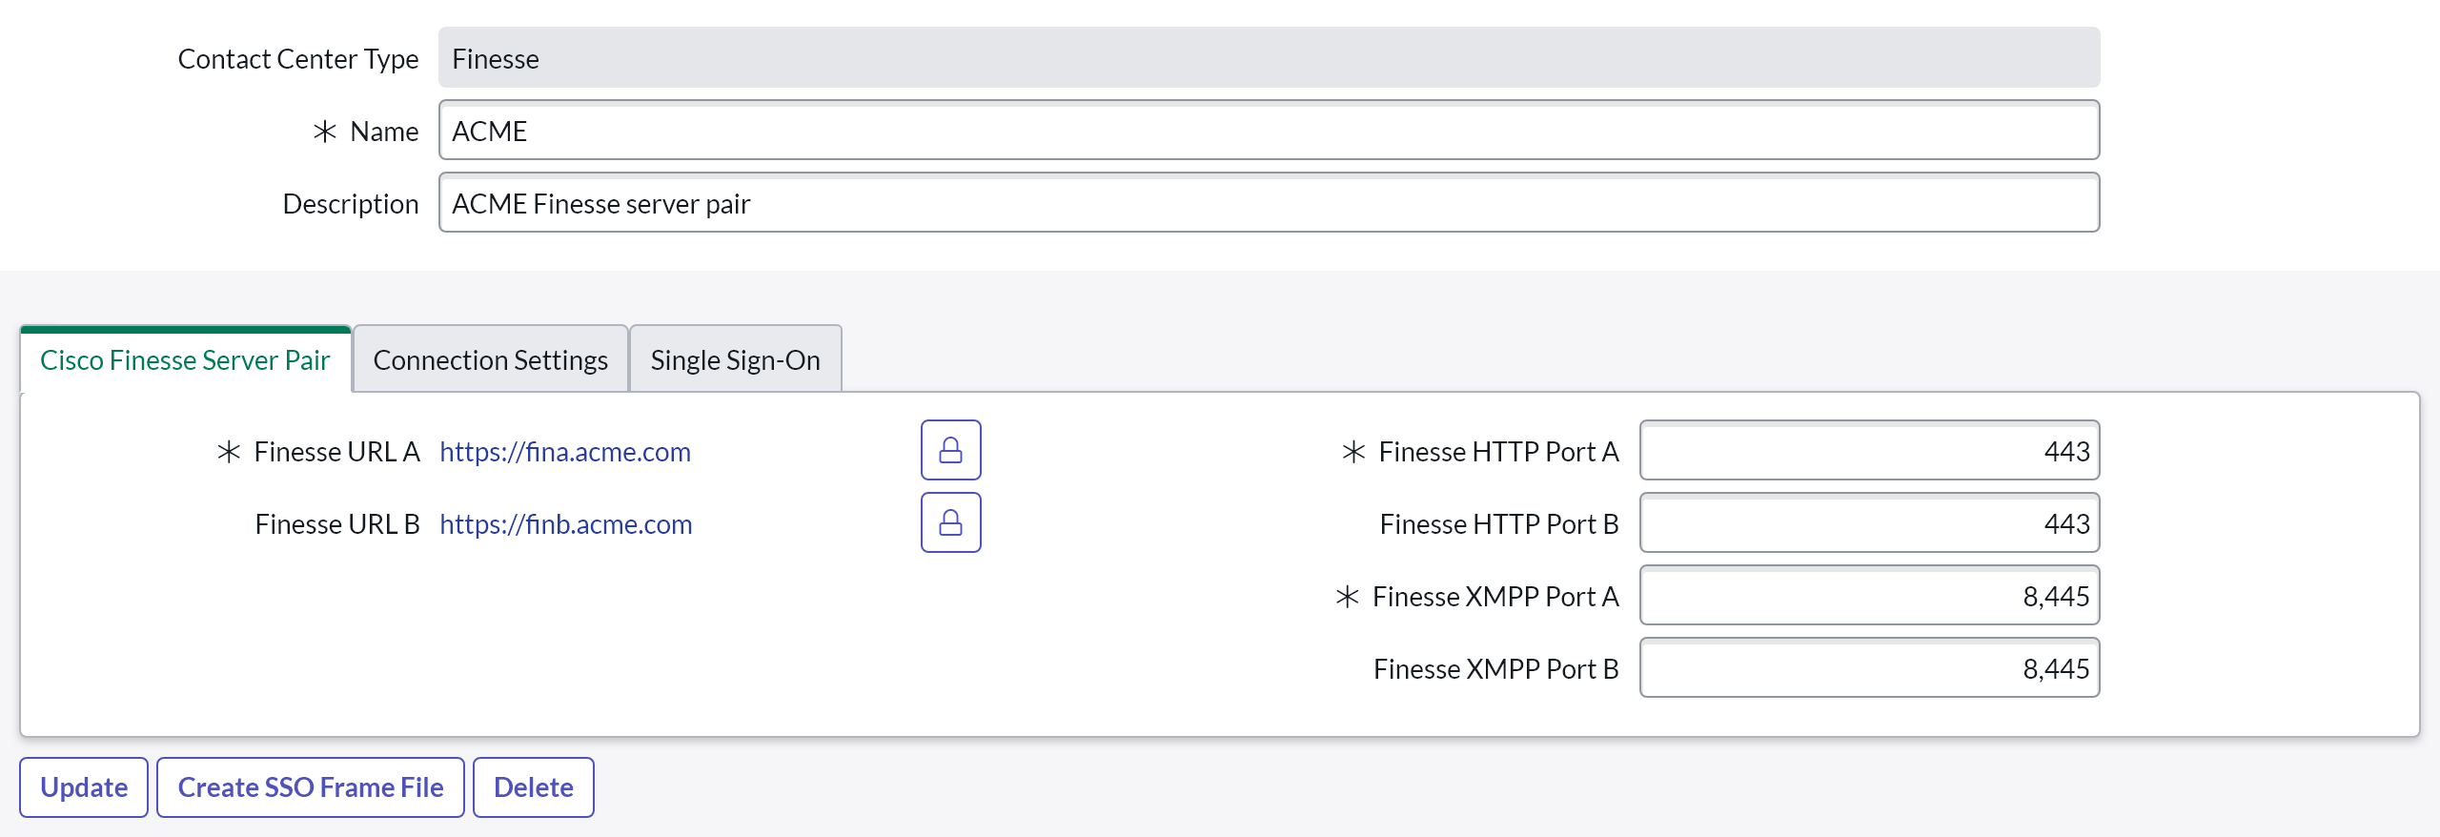Click the Finesse HTTP Port B input
This screenshot has height=837, width=2440.
click(1868, 523)
